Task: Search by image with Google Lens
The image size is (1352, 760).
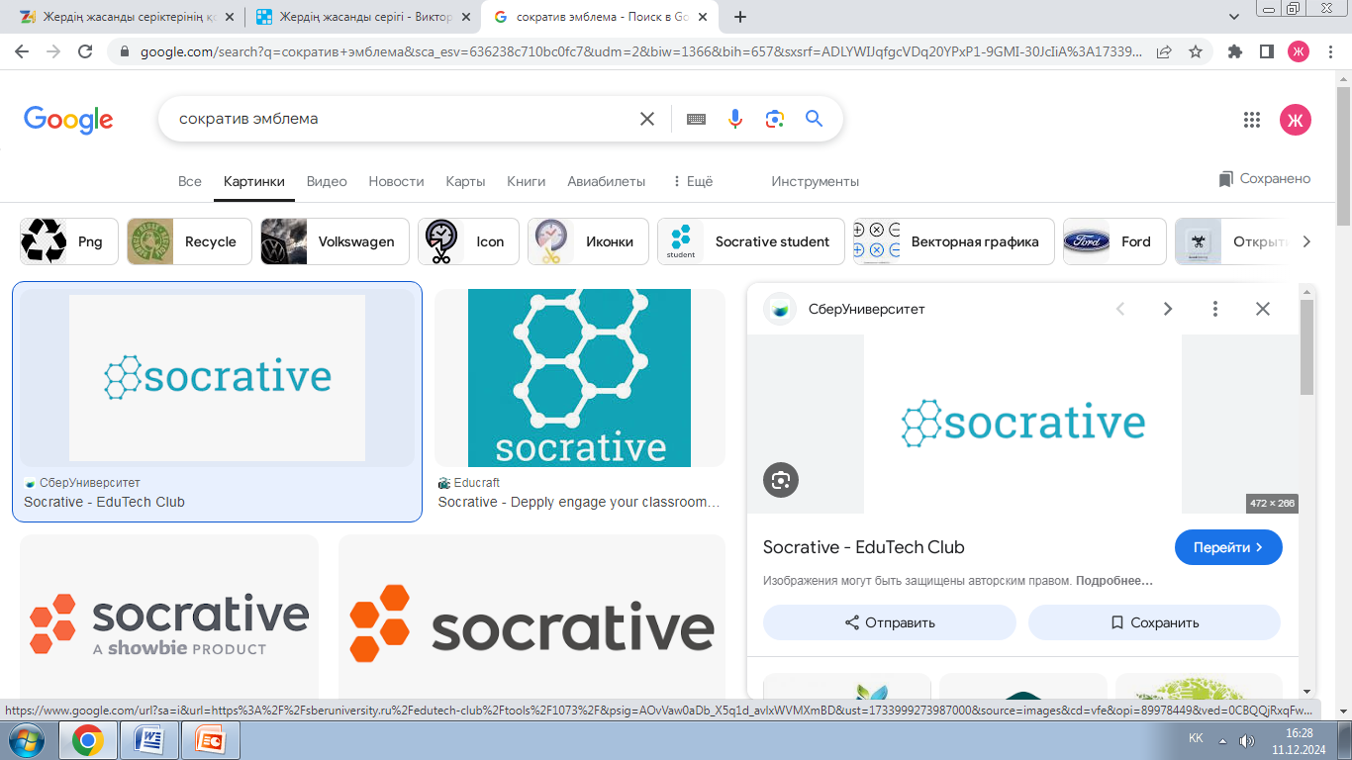Action: tap(775, 119)
